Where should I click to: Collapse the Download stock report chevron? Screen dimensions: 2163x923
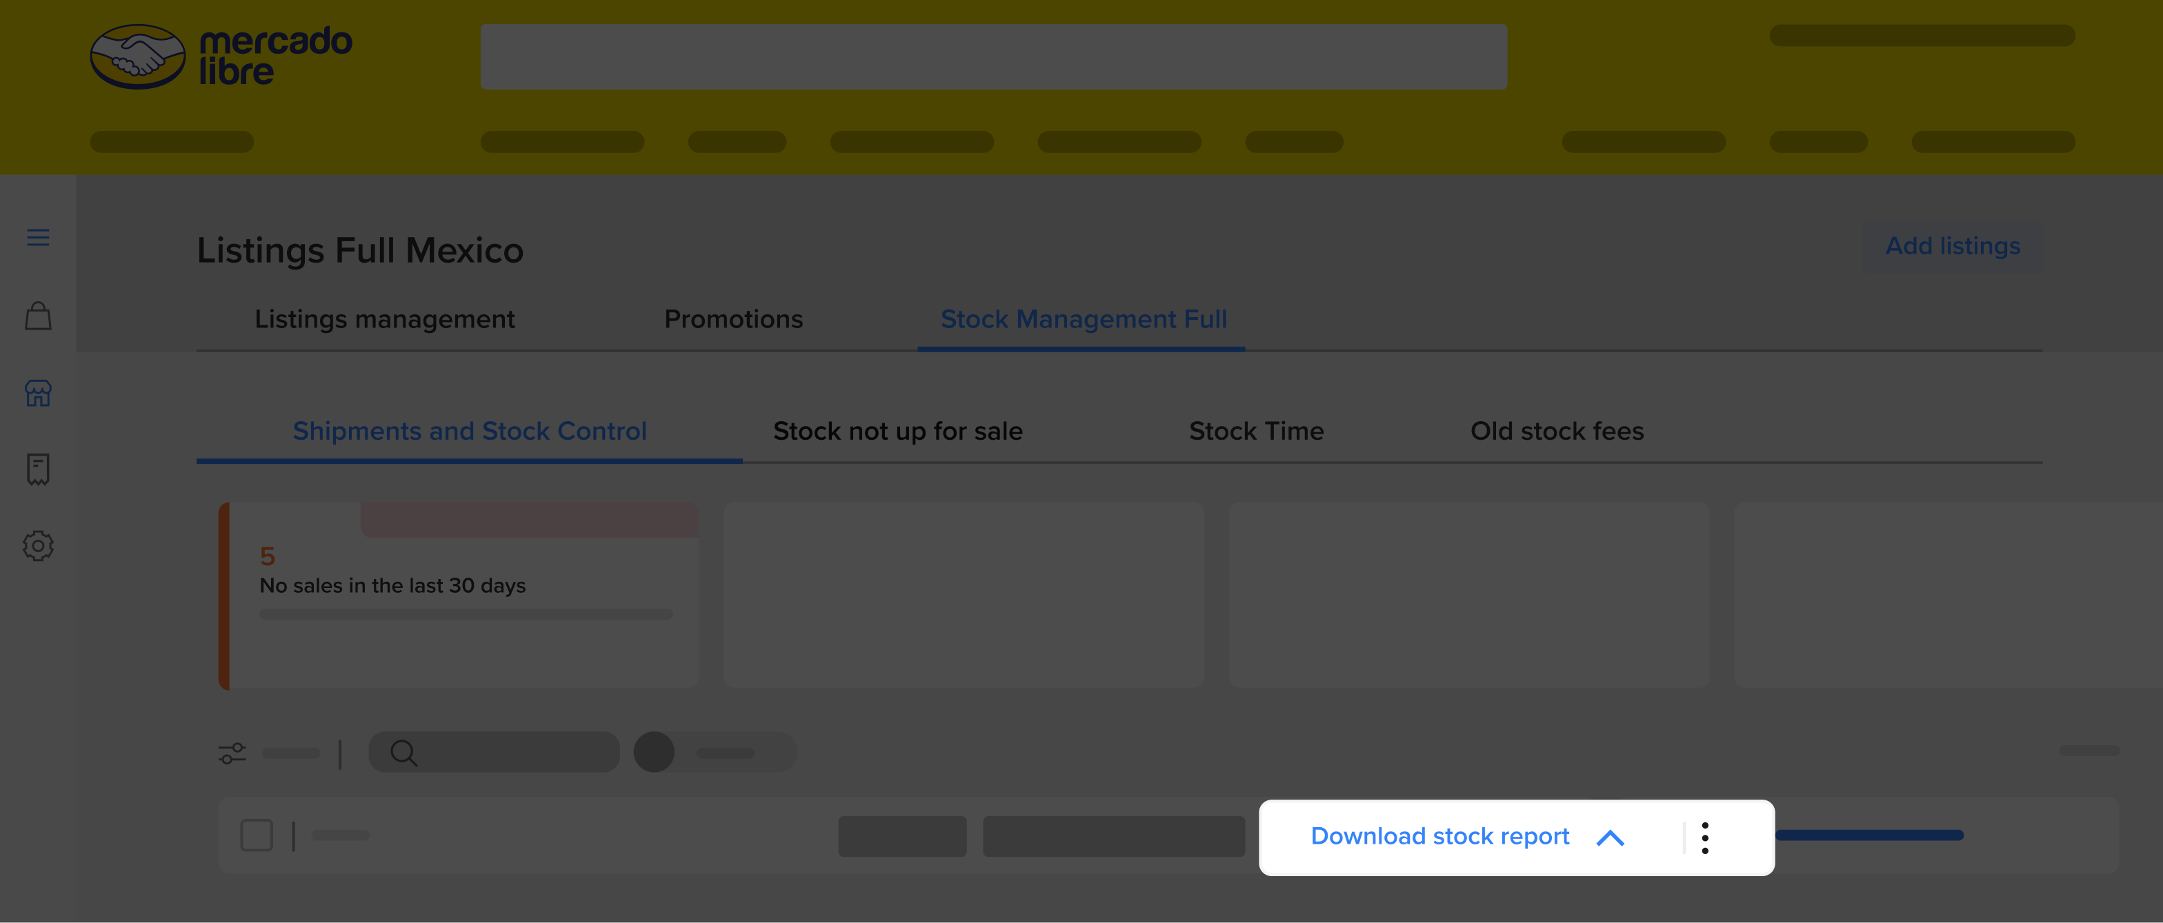tap(1610, 838)
